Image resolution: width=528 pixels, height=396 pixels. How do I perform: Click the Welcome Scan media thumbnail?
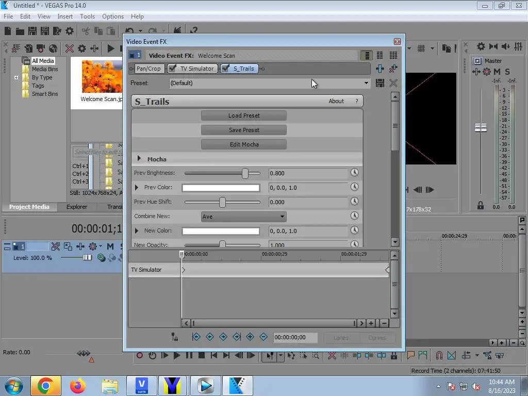[102, 76]
